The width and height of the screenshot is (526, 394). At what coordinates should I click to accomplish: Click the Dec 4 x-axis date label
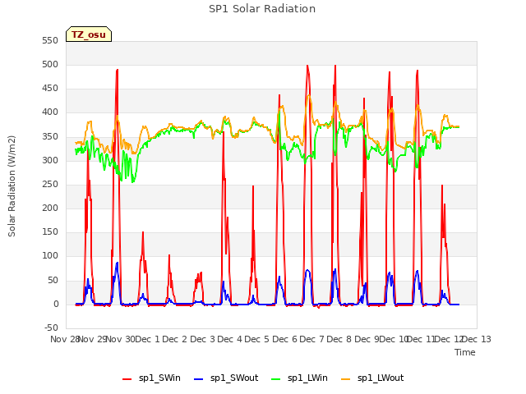[x=230, y=339]
